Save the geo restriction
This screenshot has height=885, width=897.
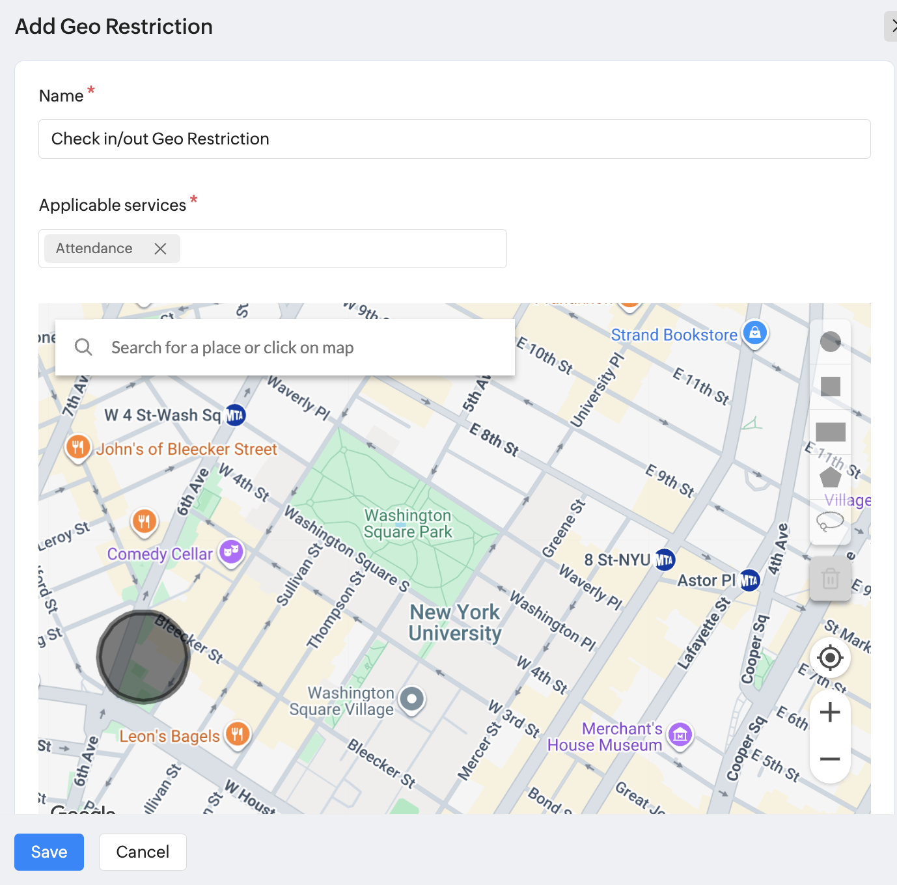(49, 852)
